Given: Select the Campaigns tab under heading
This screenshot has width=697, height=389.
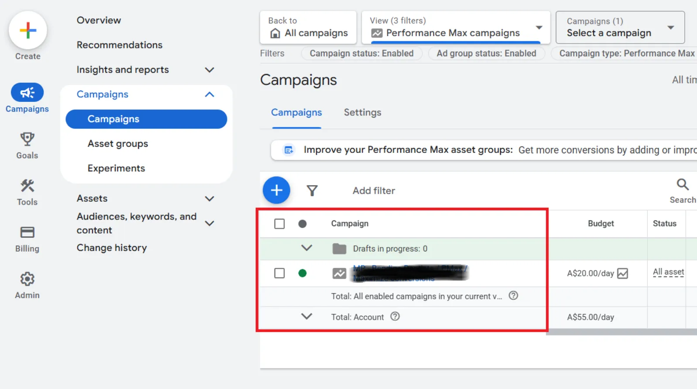Looking at the screenshot, I should coord(297,112).
